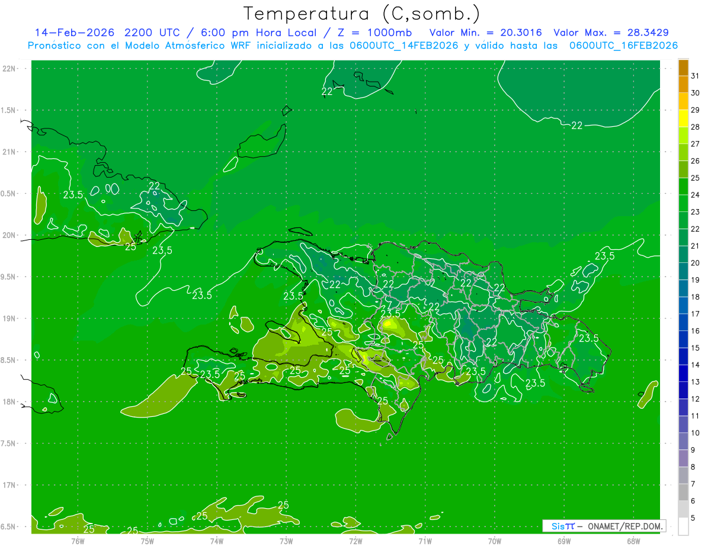Click the 19N latitude axis label
The image size is (711, 549).
[x=9, y=319]
